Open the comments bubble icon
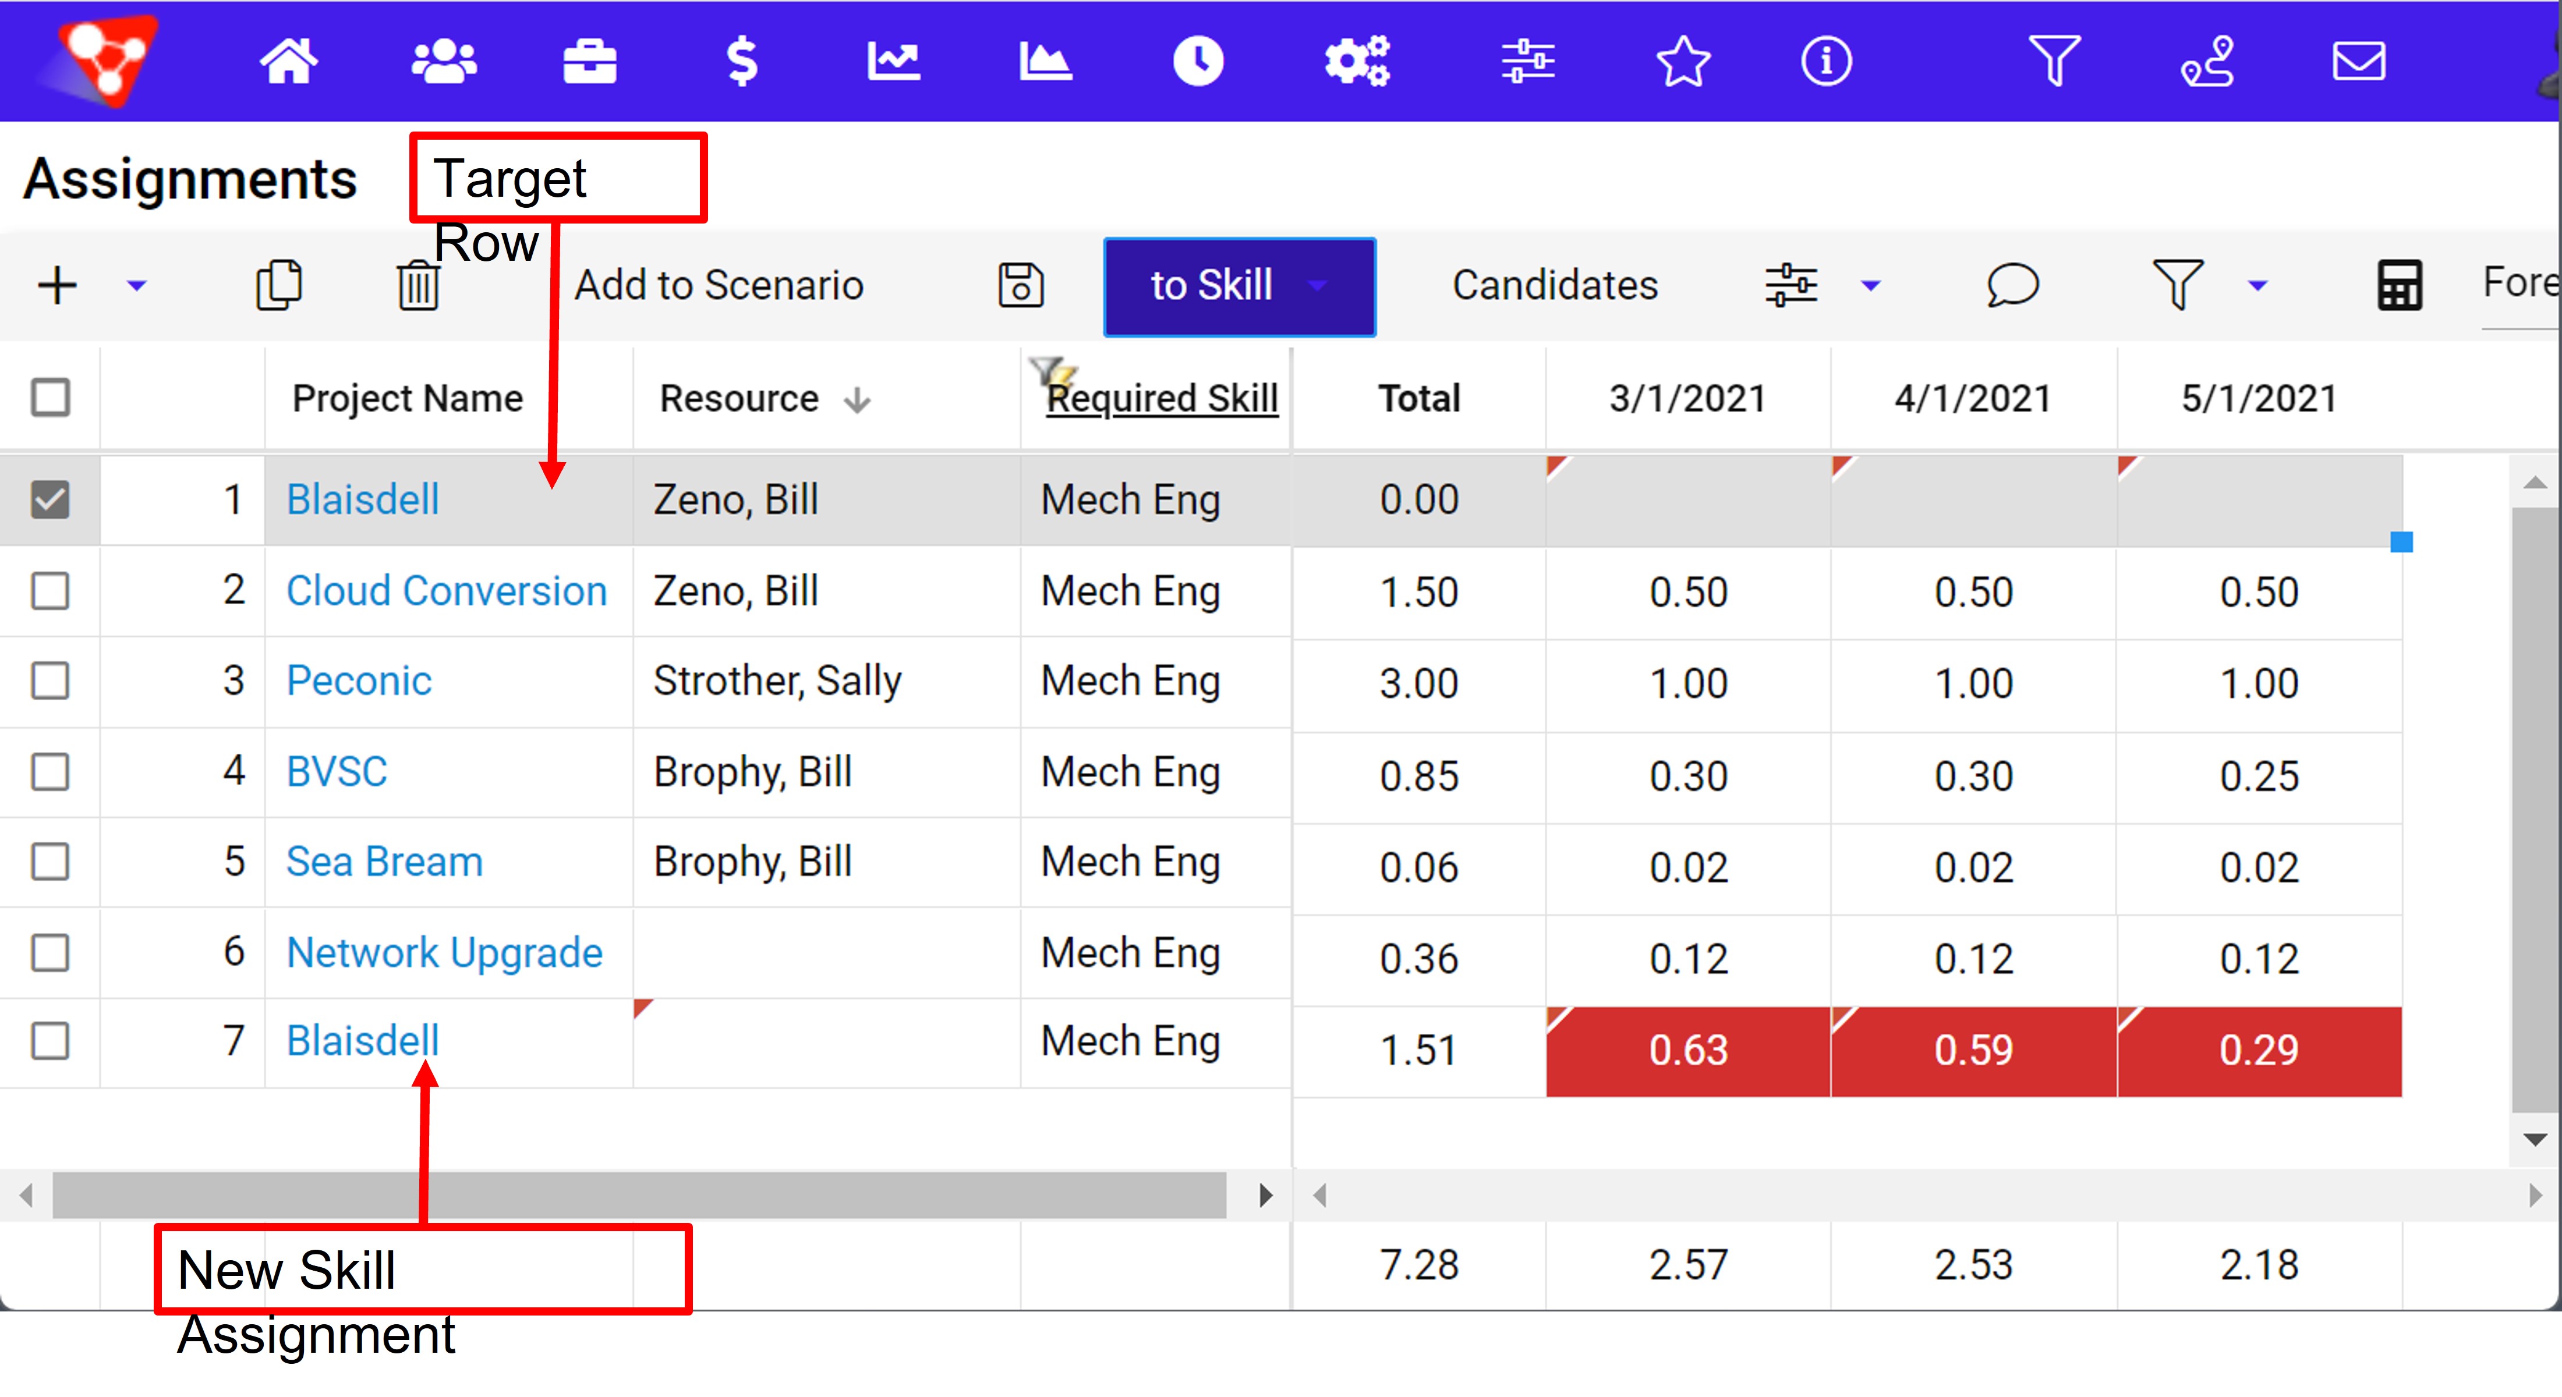 click(2011, 286)
